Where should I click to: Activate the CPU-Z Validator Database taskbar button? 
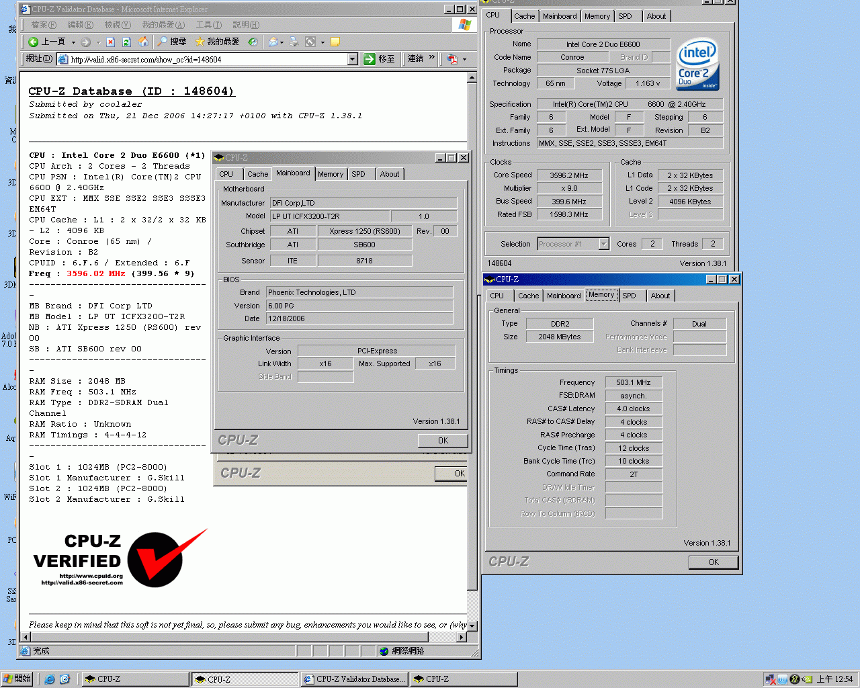point(354,679)
